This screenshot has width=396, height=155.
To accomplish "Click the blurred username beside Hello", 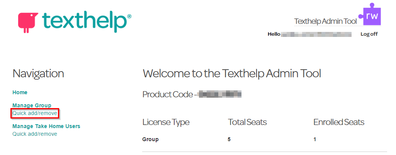I will [x=316, y=34].
